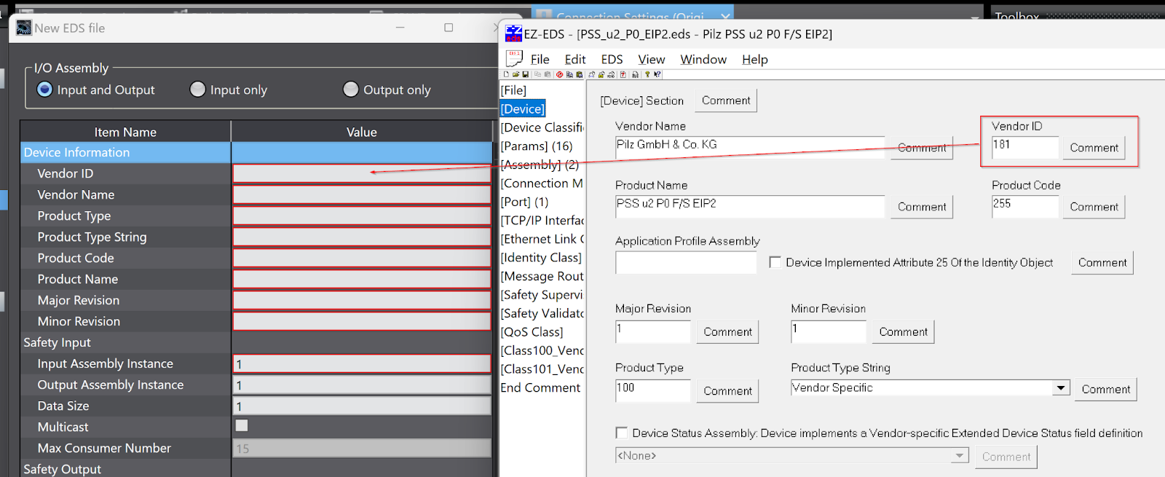Click the Product Type field showing 100
This screenshot has width=1165, height=477.
652,390
